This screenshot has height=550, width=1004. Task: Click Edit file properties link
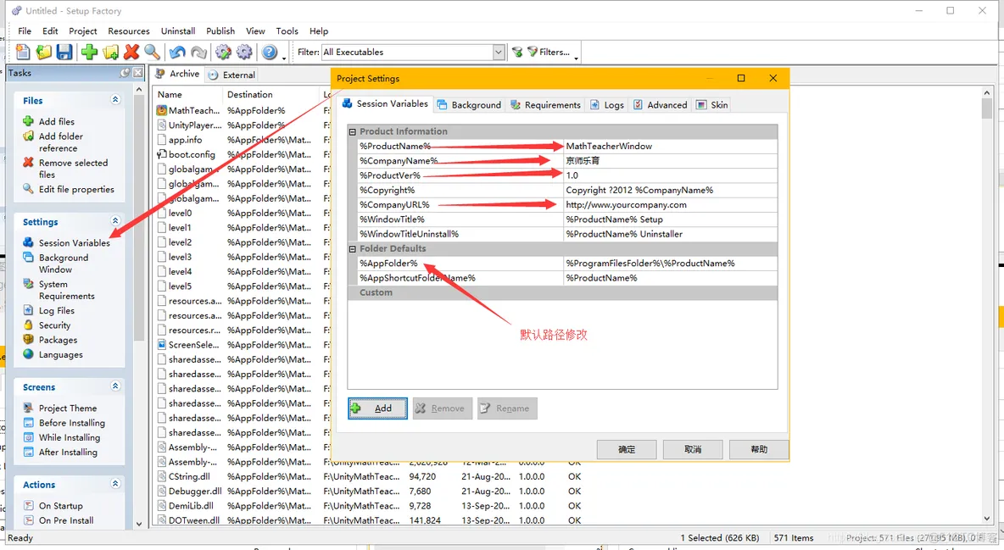[76, 190]
